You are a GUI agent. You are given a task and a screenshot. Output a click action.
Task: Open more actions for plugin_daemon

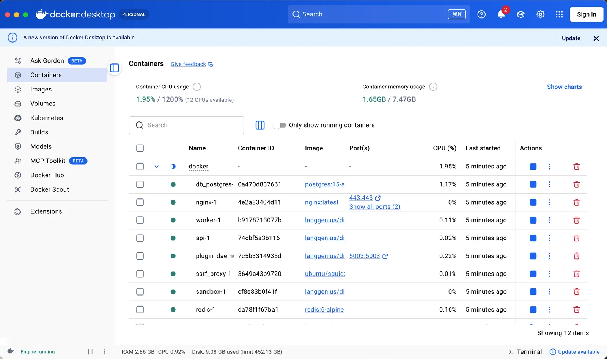549,256
